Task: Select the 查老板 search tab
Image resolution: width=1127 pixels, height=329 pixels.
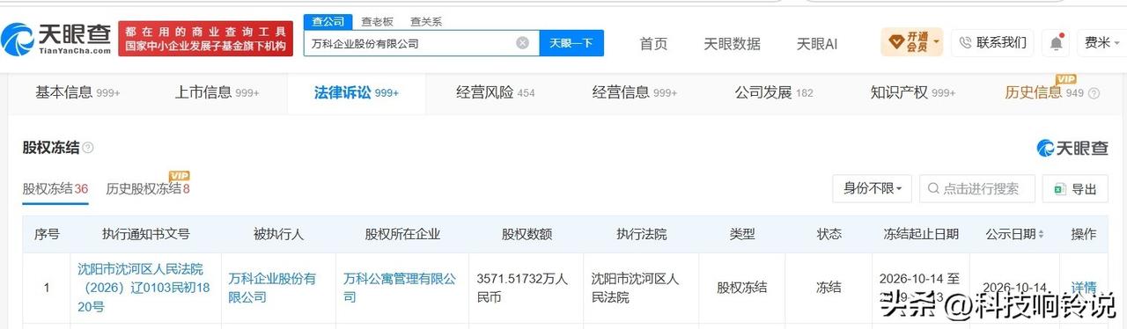Action: tap(377, 21)
